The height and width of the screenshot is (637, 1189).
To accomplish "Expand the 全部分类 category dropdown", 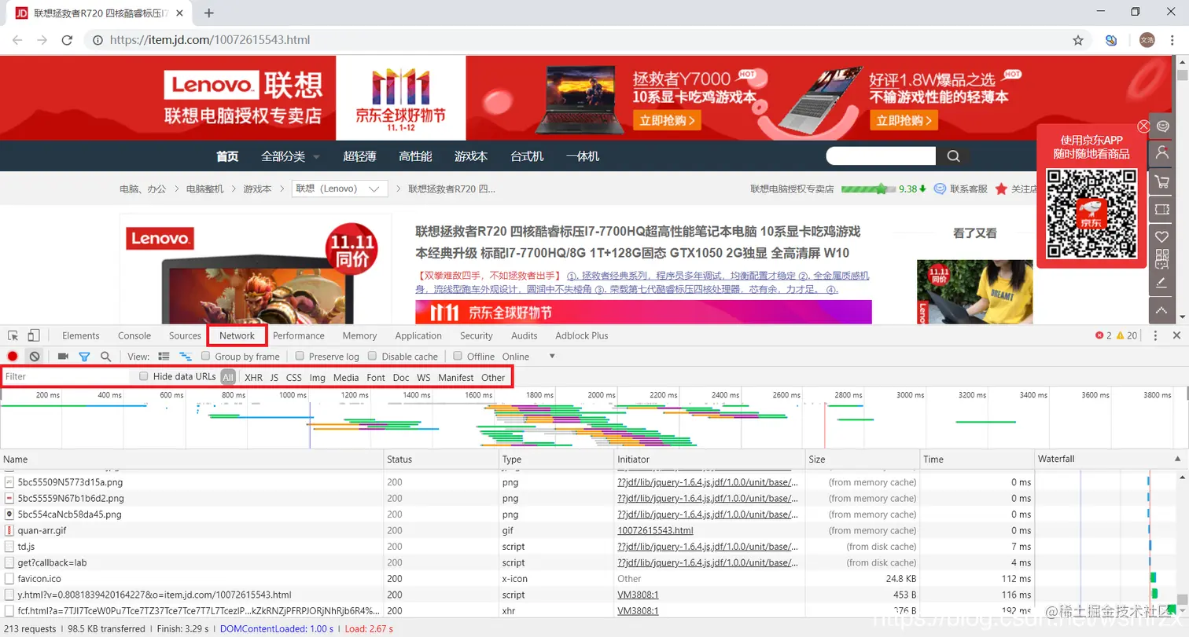I will [289, 156].
